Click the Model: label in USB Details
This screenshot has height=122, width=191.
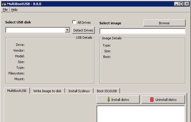20,56
